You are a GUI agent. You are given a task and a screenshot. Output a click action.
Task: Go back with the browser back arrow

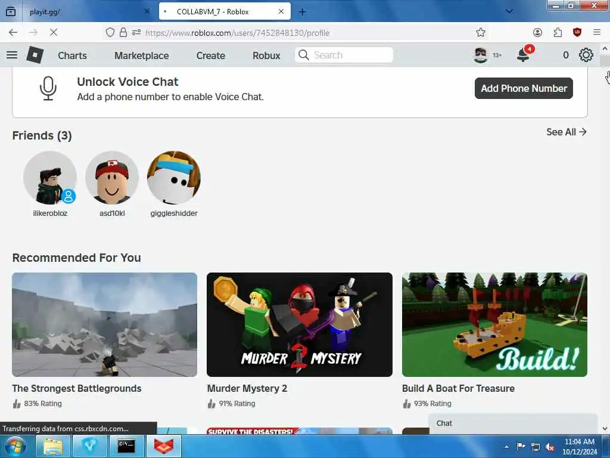click(x=13, y=32)
